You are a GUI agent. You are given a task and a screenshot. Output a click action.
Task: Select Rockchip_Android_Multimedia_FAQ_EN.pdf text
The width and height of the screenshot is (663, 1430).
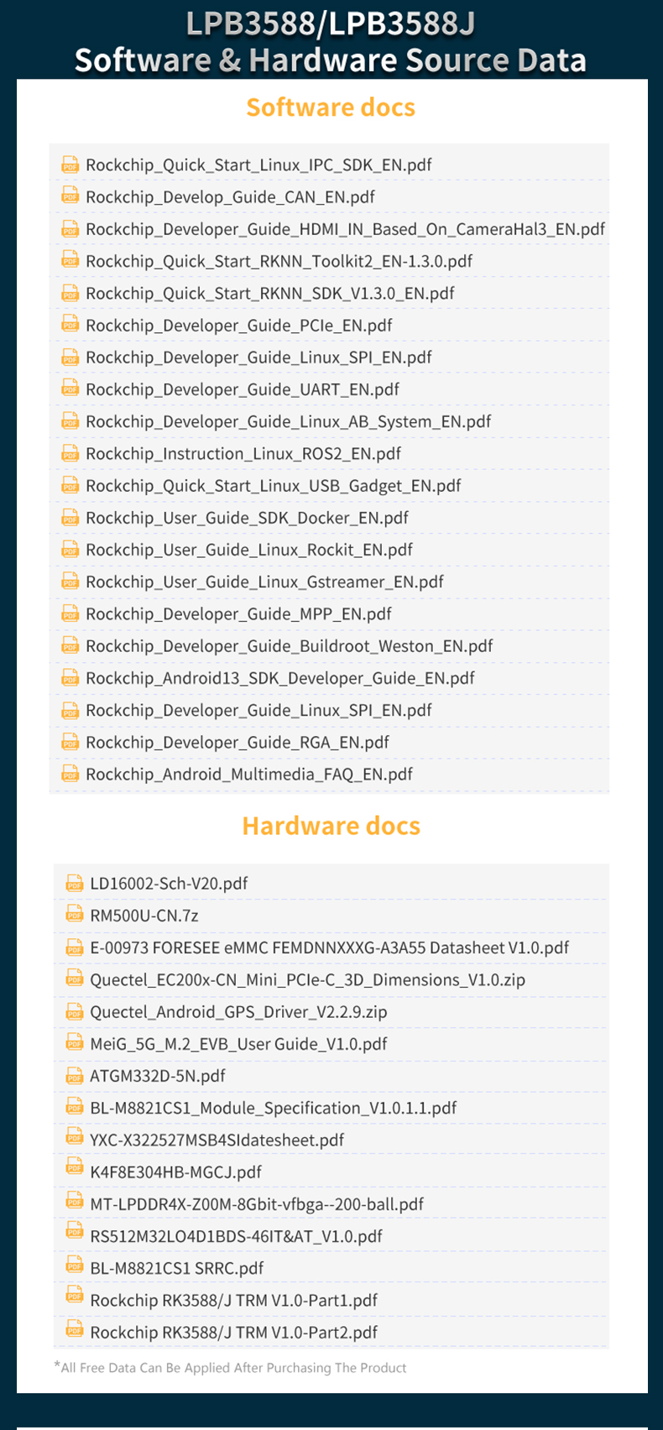(249, 775)
